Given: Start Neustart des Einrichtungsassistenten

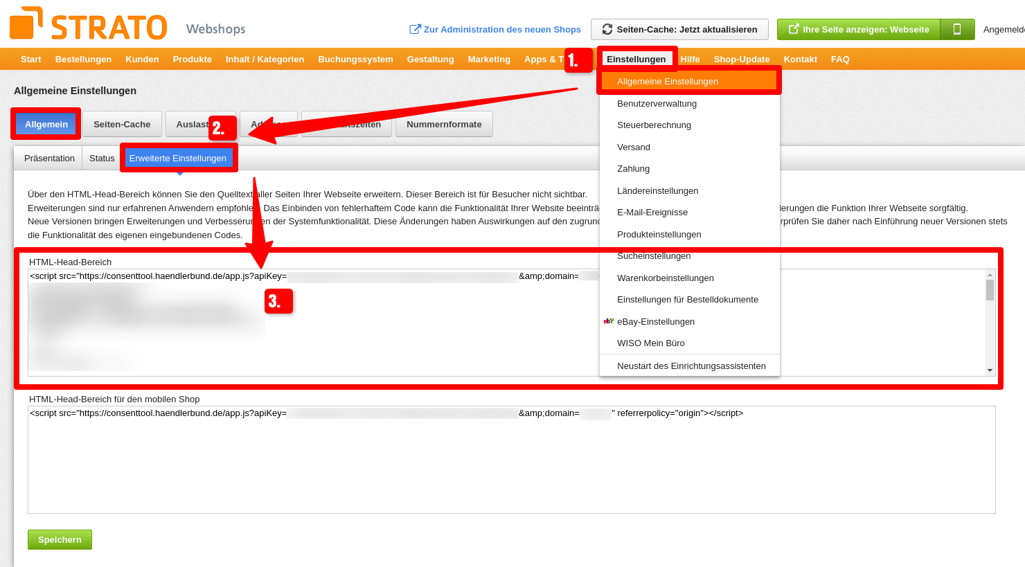Looking at the screenshot, I should coord(691,366).
